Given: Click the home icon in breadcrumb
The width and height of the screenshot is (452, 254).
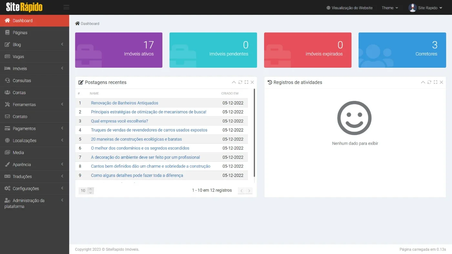Looking at the screenshot, I should coord(77,24).
